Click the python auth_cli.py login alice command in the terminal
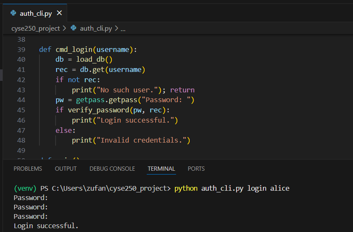Screen dimensions: 353x232 tap(232, 188)
